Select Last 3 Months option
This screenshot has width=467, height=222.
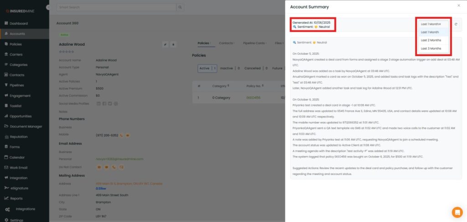[431, 48]
